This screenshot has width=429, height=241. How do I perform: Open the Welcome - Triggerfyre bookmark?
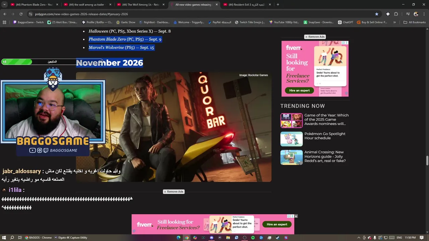point(189,22)
